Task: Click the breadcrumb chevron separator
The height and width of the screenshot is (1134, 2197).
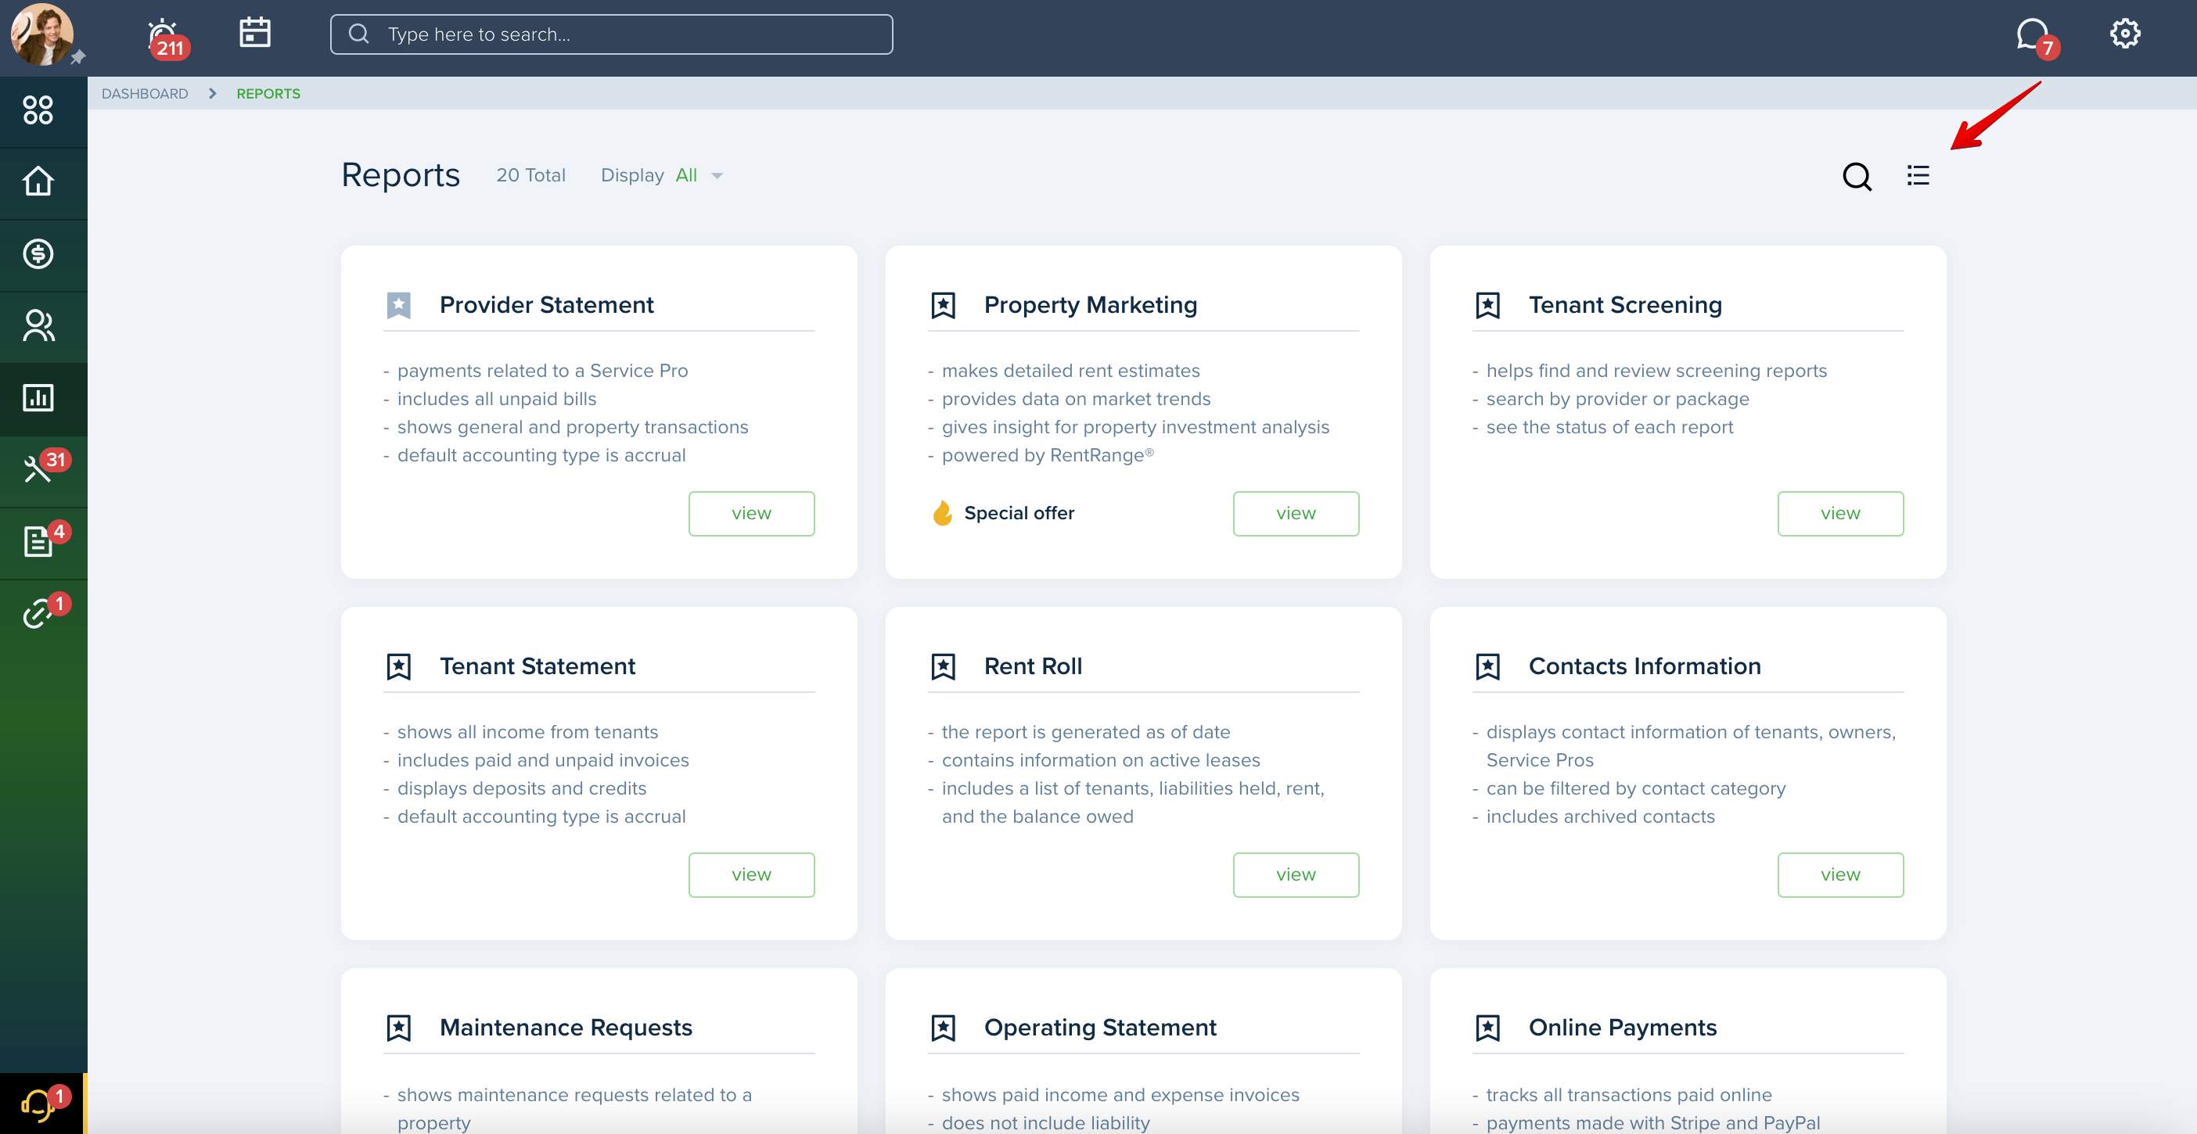Action: 212,94
